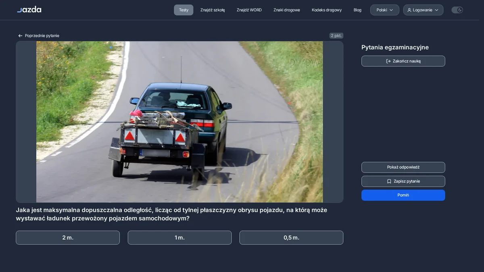Click Pokaż odpowiedź button
Screen dimensions: 484x272
point(403,167)
